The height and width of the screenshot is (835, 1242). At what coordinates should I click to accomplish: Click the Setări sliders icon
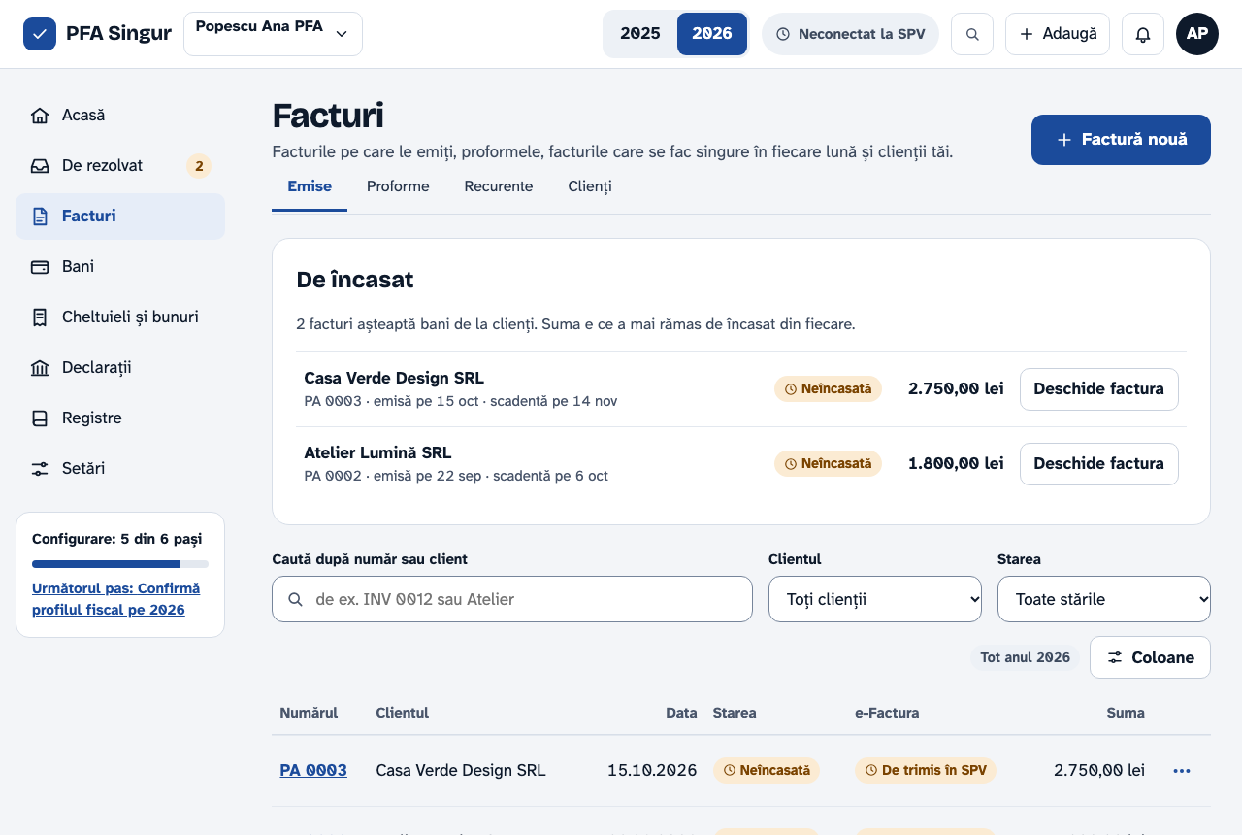coord(40,469)
